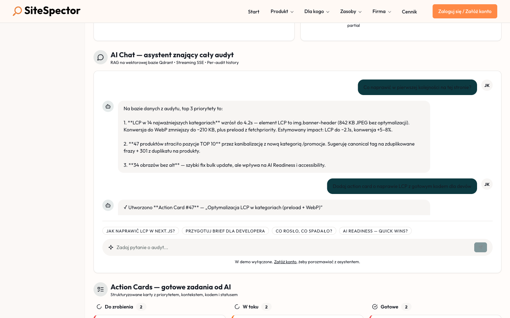The image size is (510, 318).
Task: Click the Zadaj pytanie o audyt input field
Action: pos(248,247)
